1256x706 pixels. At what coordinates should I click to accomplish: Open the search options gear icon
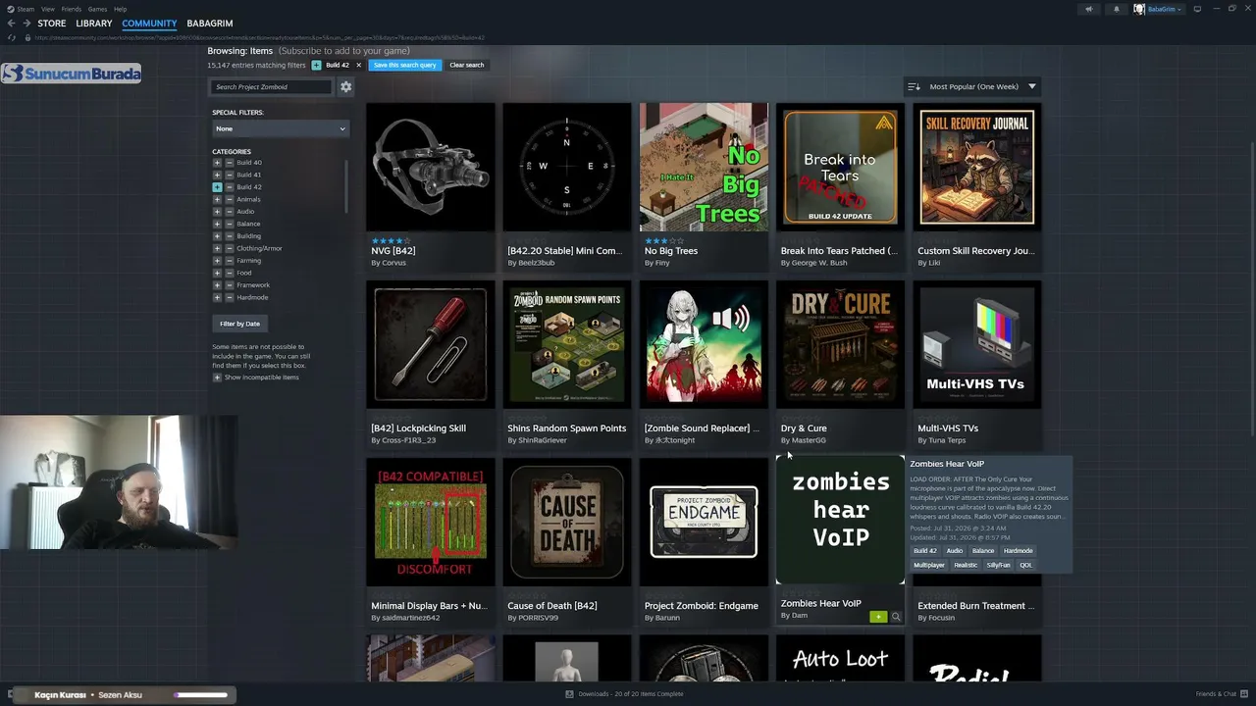point(345,87)
